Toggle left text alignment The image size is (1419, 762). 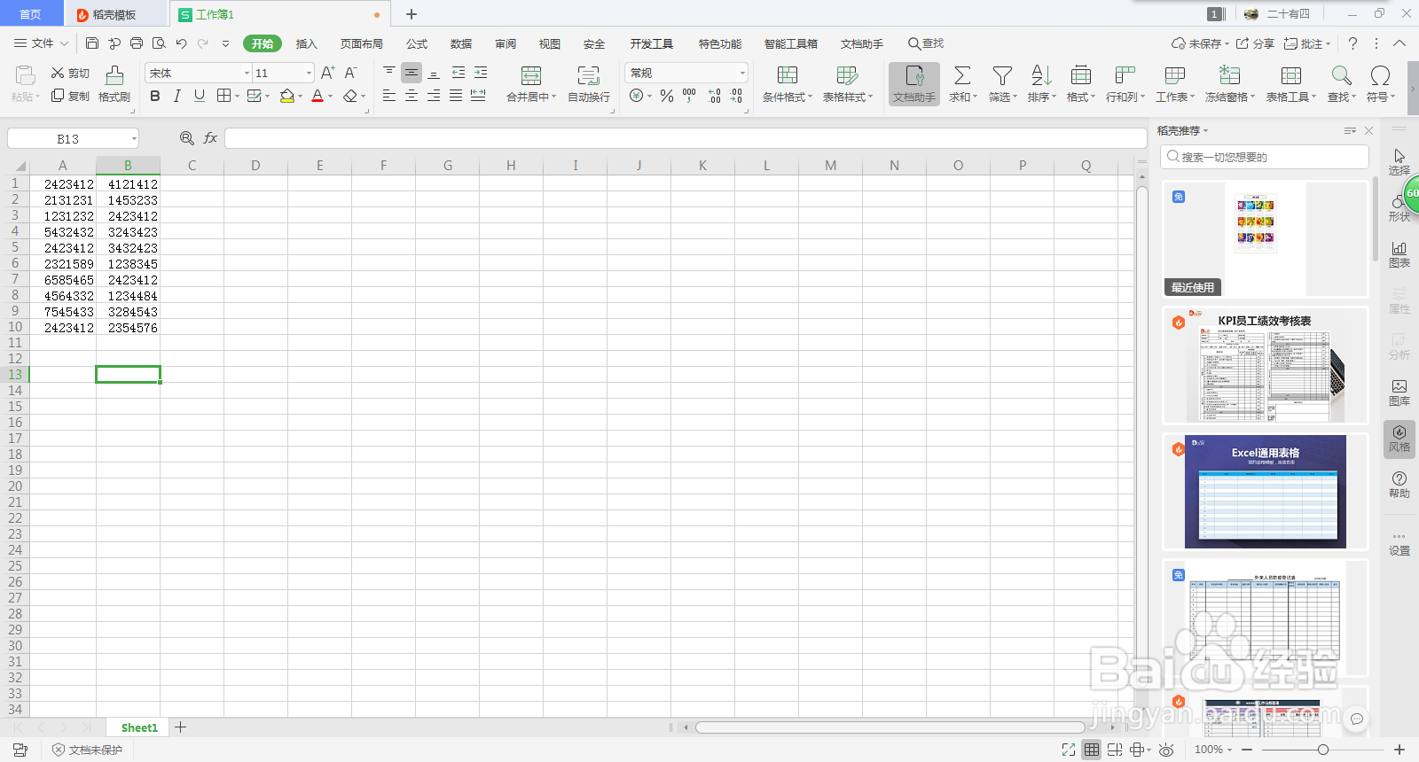click(x=389, y=96)
